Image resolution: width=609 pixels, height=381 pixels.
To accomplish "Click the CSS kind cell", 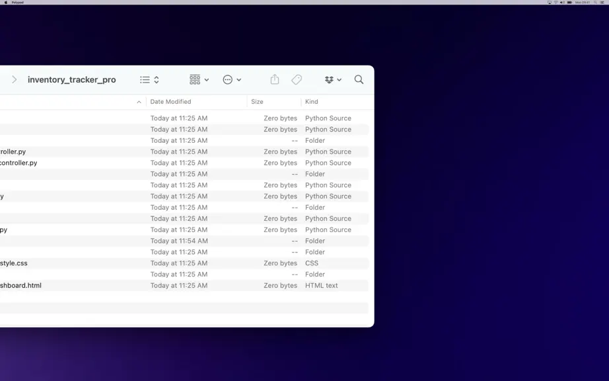I will (x=312, y=263).
